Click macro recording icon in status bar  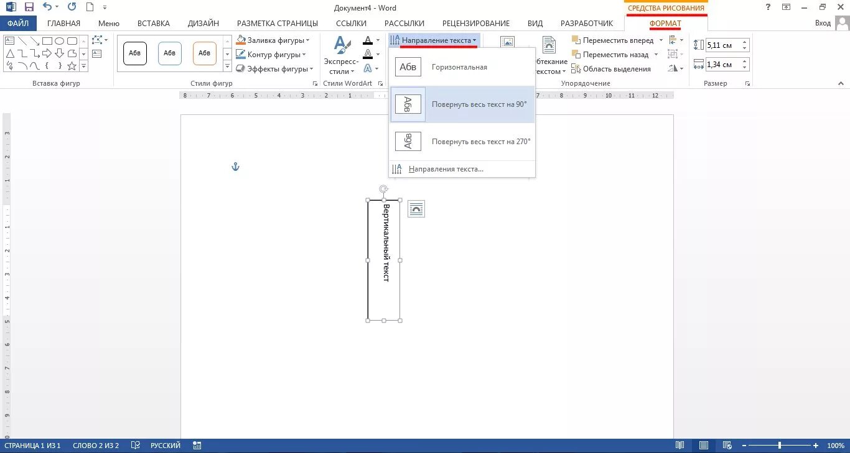tap(197, 446)
